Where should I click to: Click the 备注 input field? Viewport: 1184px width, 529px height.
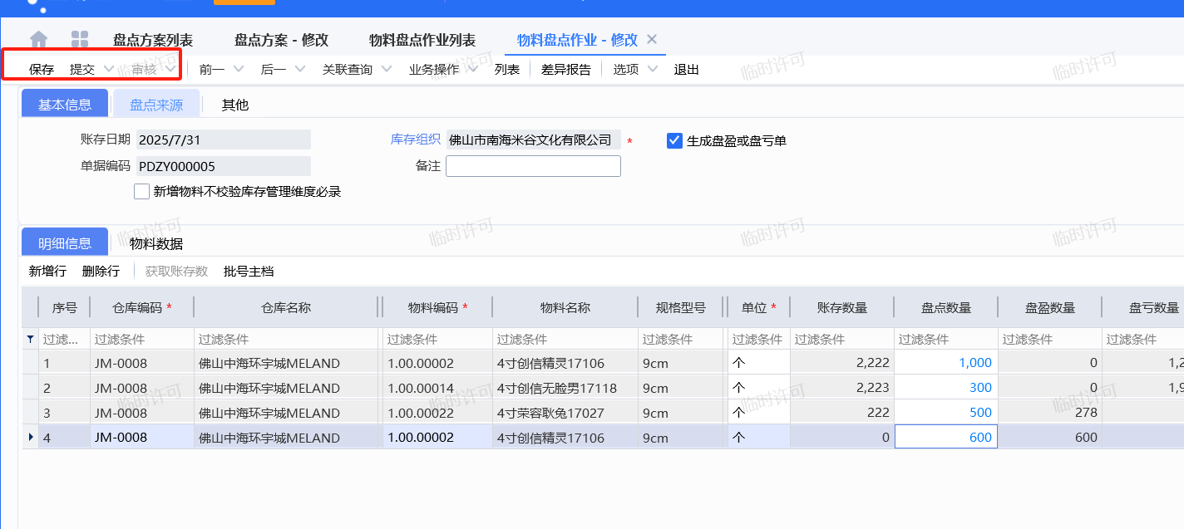pyautogui.click(x=533, y=166)
